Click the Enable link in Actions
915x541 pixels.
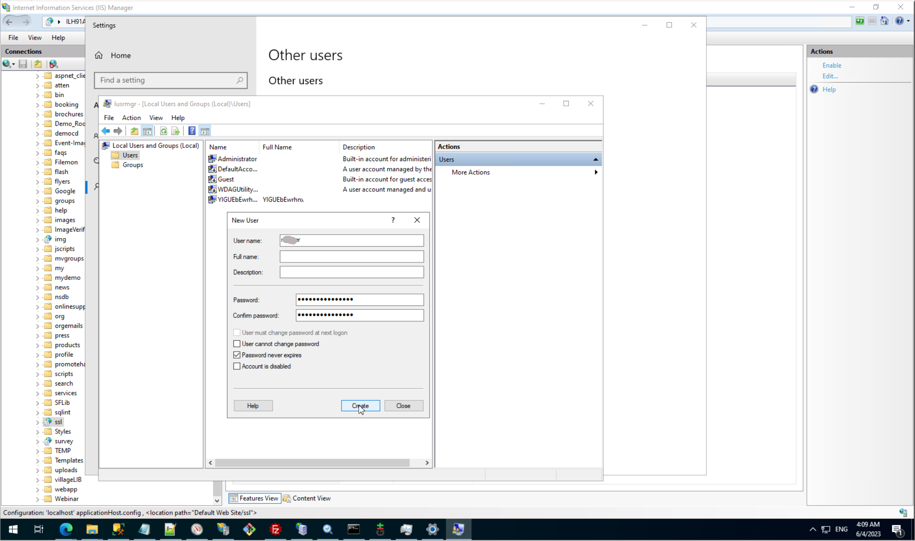832,65
